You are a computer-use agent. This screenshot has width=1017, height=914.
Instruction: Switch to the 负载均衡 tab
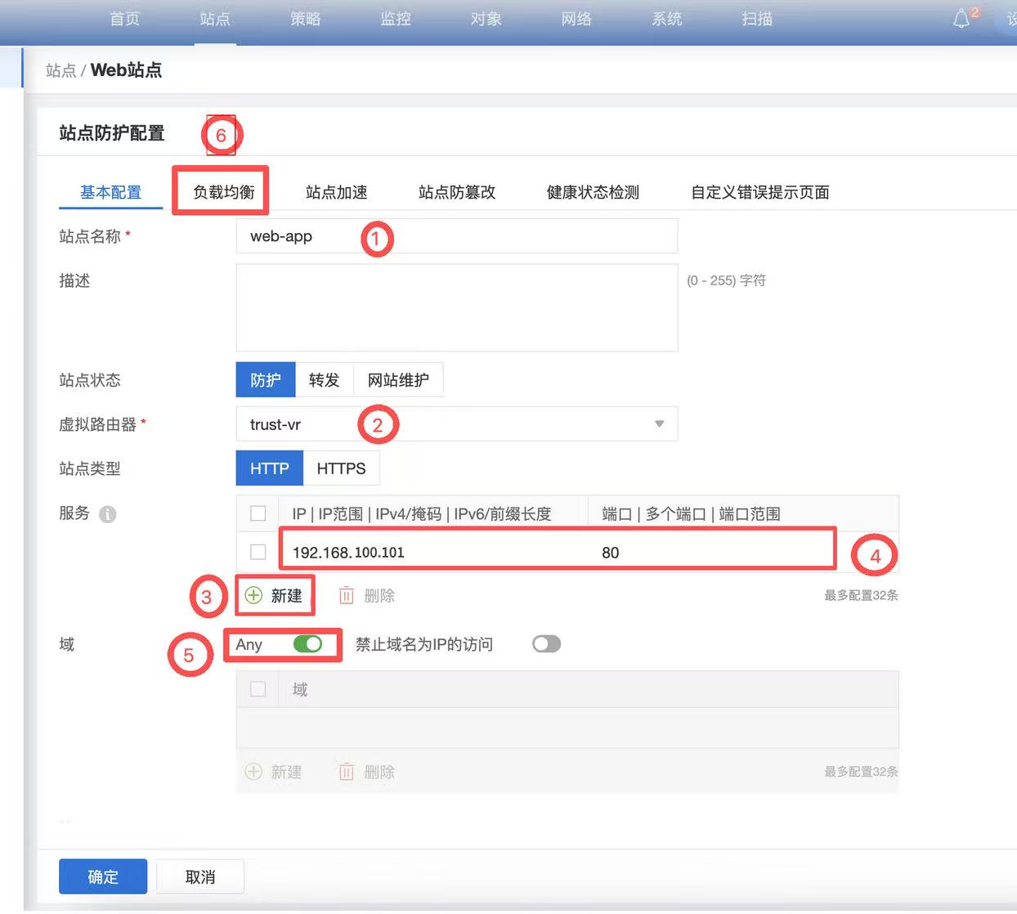click(x=223, y=192)
